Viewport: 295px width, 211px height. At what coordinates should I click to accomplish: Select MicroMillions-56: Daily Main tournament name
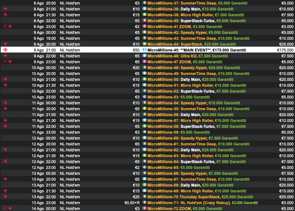190,115
